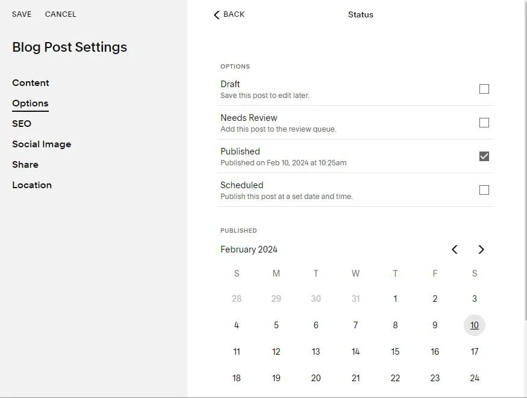Enable the Needs Review checkbox

pyautogui.click(x=484, y=123)
